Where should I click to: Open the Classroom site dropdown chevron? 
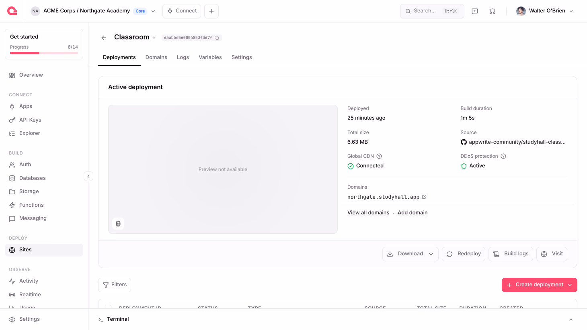point(154,38)
